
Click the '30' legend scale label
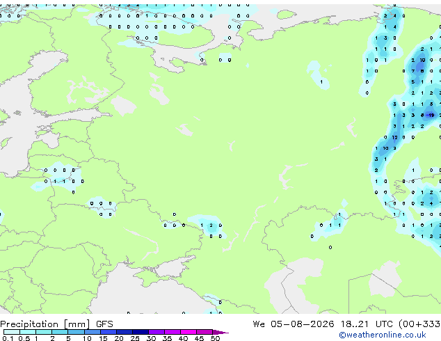point(151,338)
